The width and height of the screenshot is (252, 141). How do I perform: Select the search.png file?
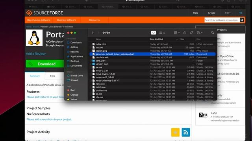click(152, 51)
